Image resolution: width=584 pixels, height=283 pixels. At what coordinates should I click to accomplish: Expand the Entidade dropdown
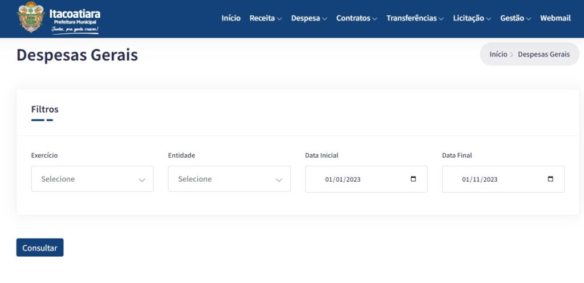(229, 179)
